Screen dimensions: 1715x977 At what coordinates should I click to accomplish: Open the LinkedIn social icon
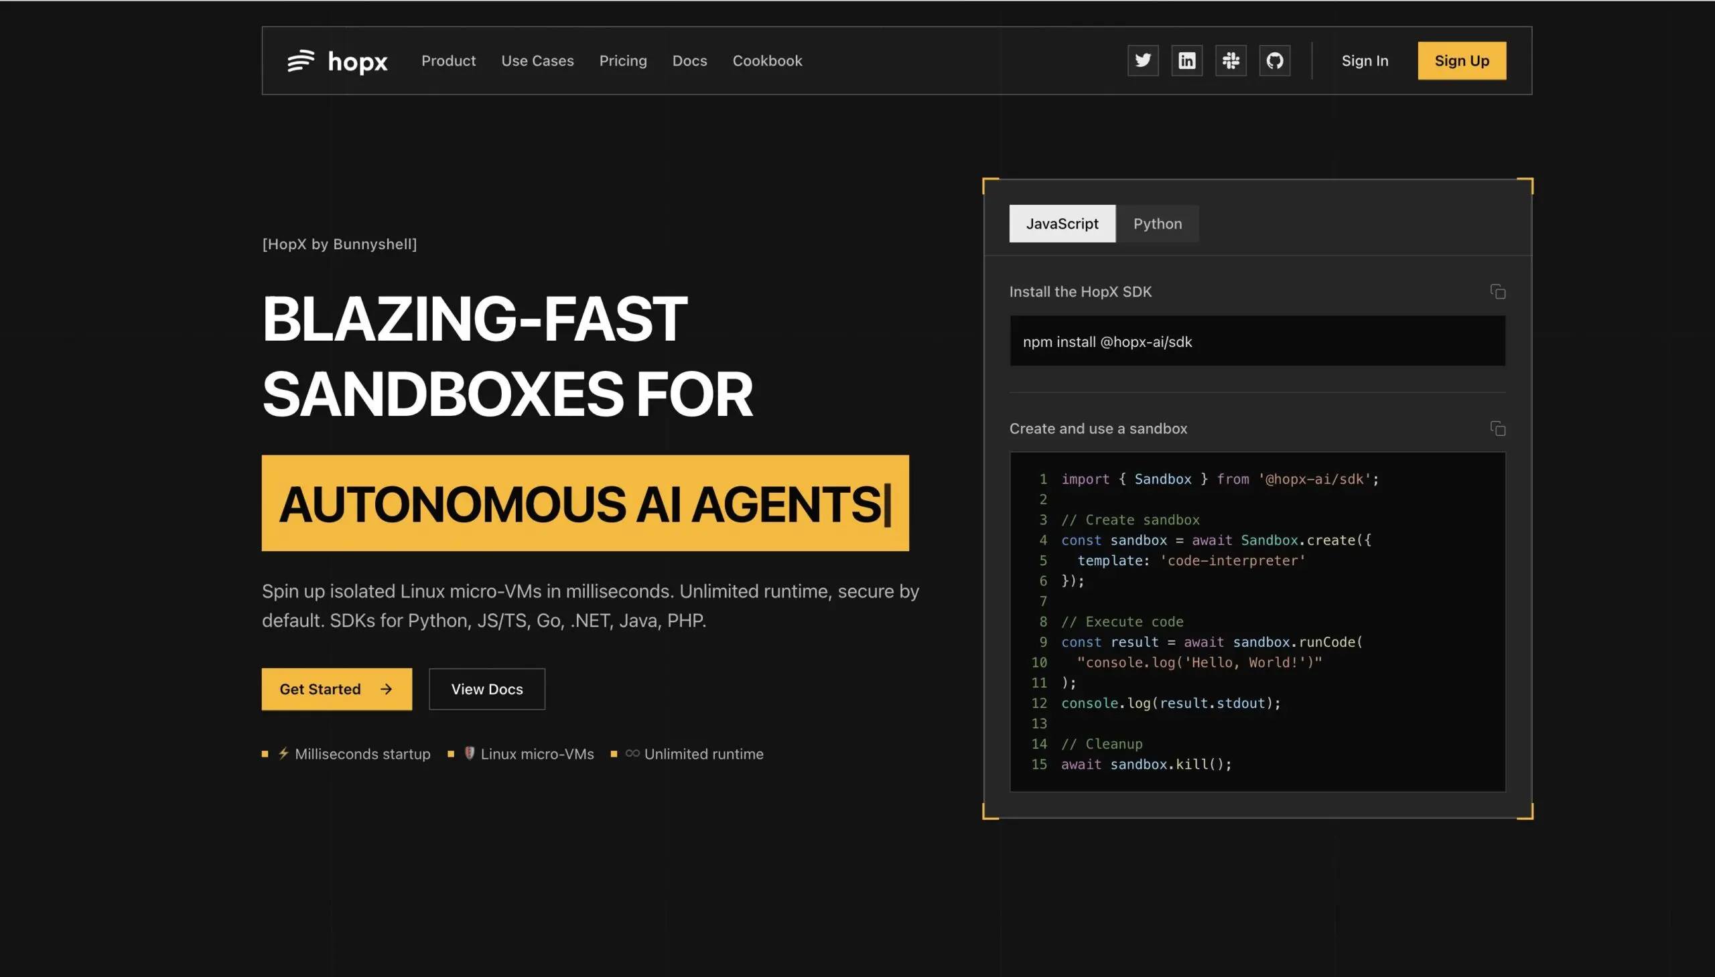click(x=1186, y=60)
